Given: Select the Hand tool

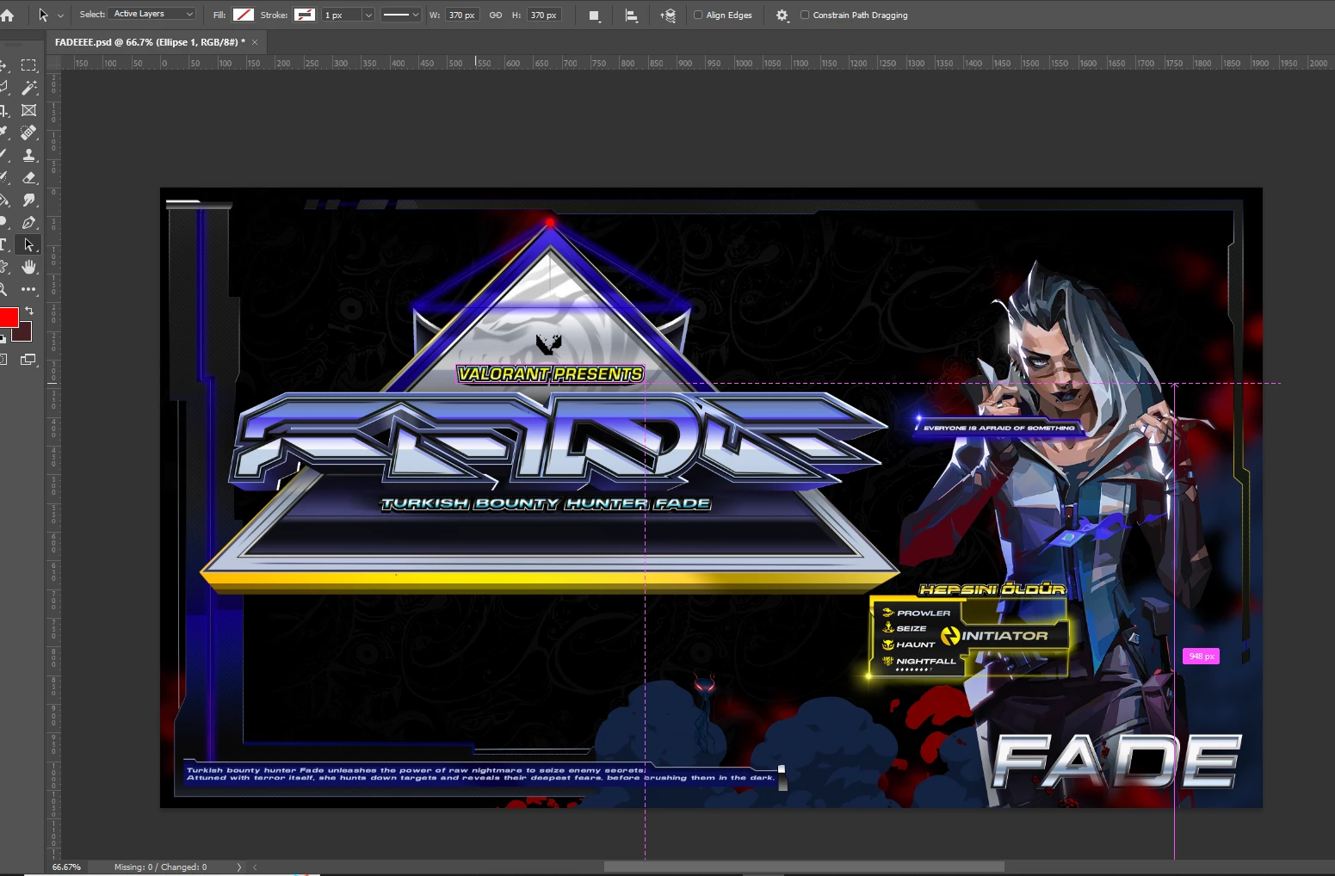Looking at the screenshot, I should coord(28,267).
